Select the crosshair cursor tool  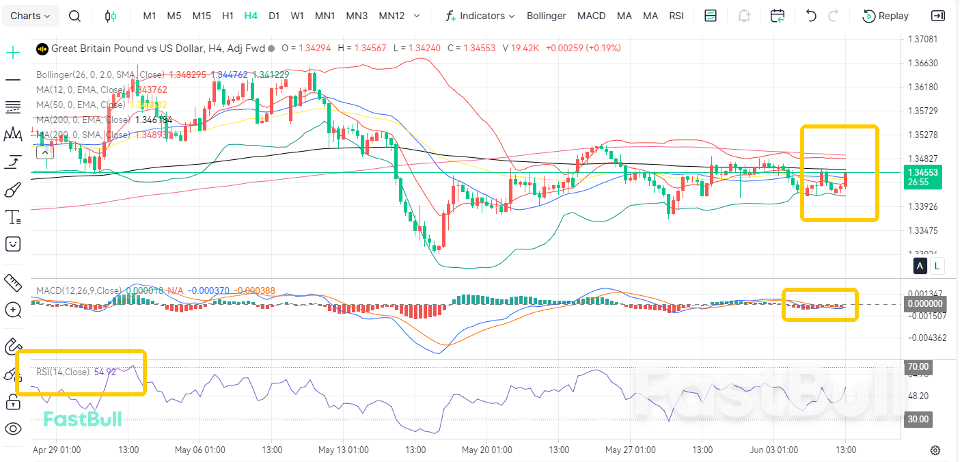click(13, 53)
